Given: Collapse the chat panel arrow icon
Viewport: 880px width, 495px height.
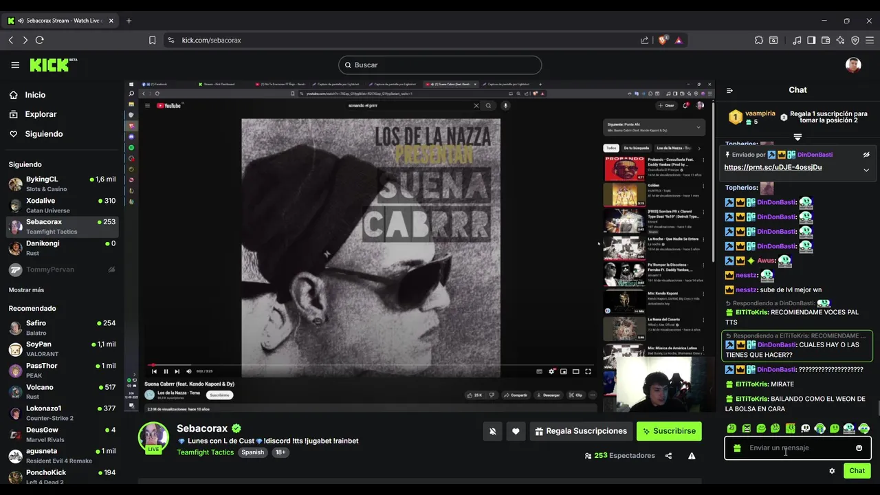Looking at the screenshot, I should click(729, 90).
